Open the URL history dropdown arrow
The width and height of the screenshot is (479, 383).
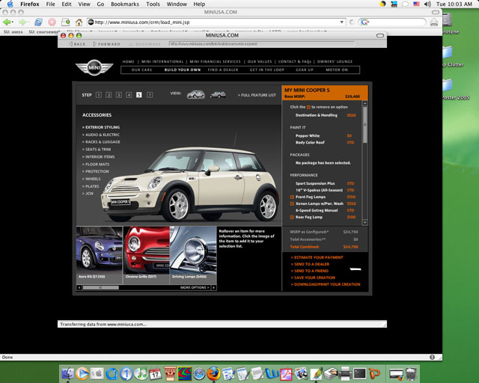click(x=342, y=22)
